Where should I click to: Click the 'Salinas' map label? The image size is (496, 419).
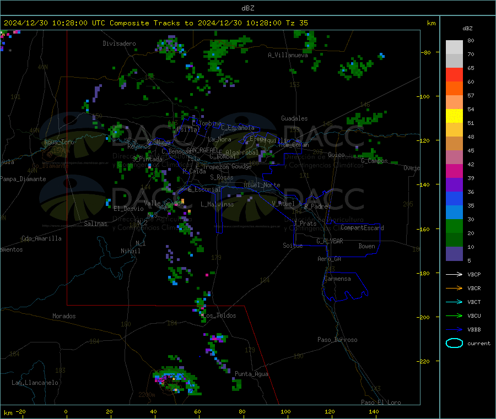tap(95, 224)
